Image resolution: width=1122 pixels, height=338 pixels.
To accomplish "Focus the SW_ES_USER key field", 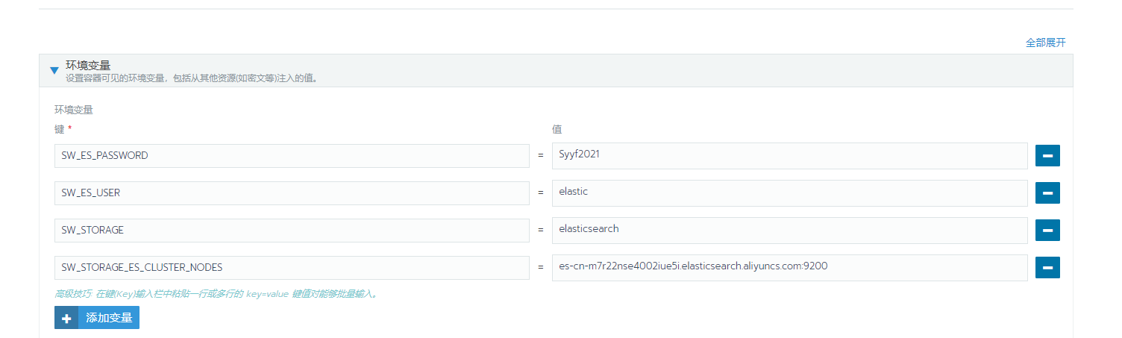I will click(x=292, y=193).
